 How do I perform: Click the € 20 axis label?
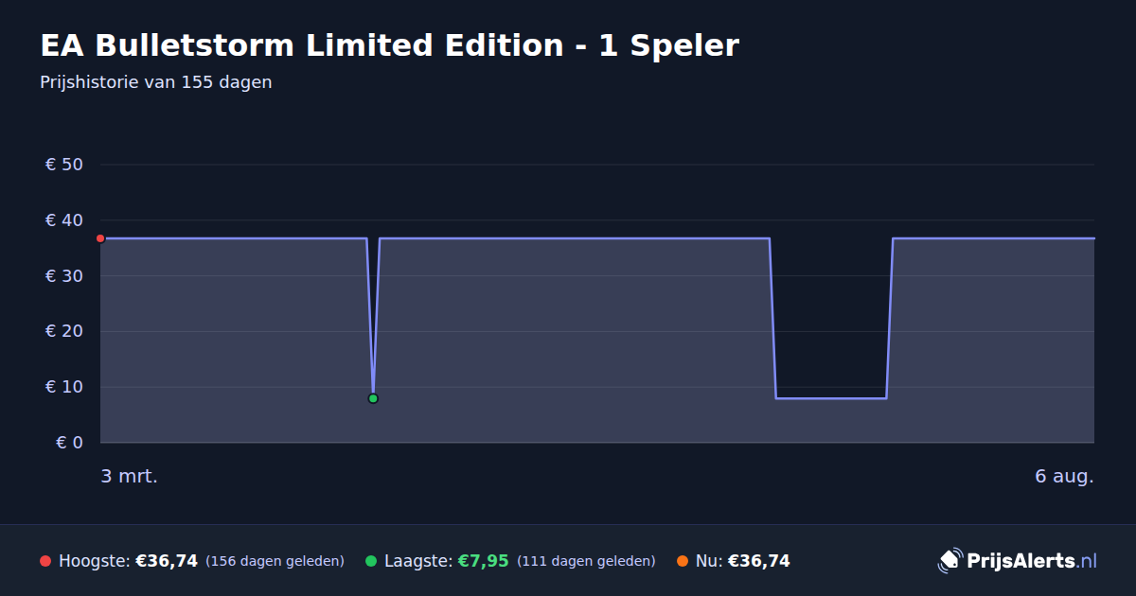tap(64, 331)
